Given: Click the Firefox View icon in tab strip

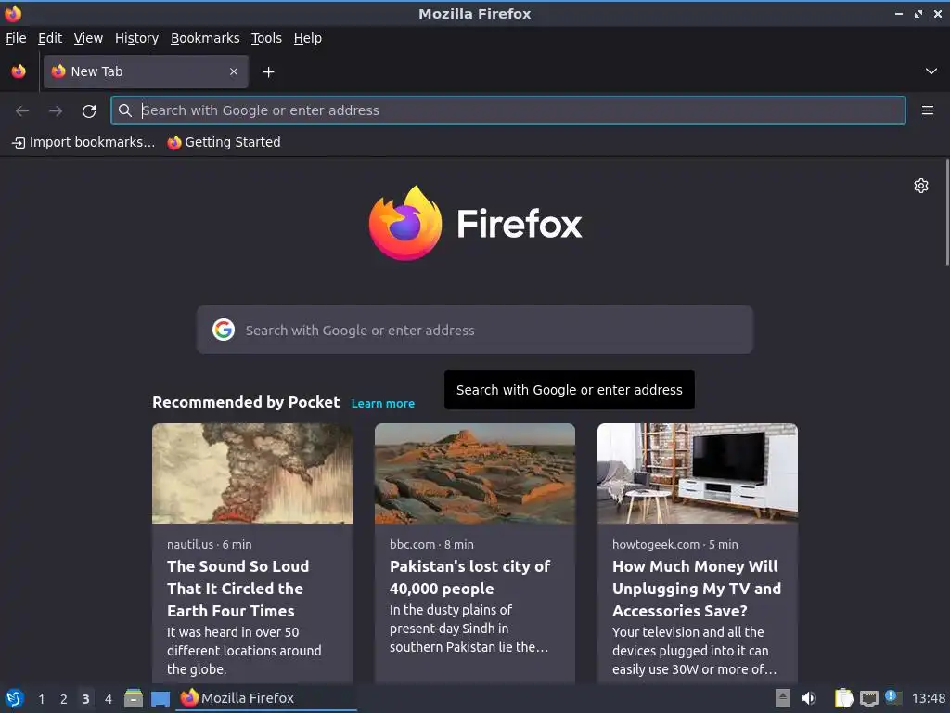Looking at the screenshot, I should (x=19, y=71).
